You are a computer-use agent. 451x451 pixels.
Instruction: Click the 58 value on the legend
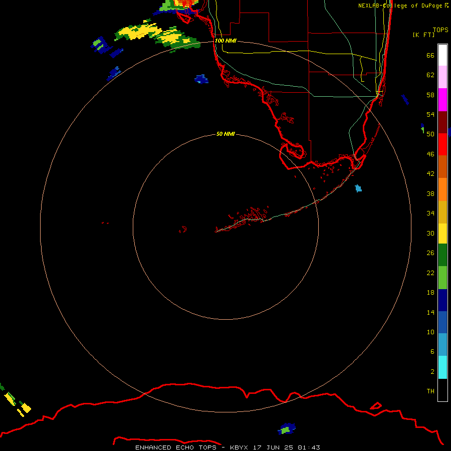coord(430,95)
